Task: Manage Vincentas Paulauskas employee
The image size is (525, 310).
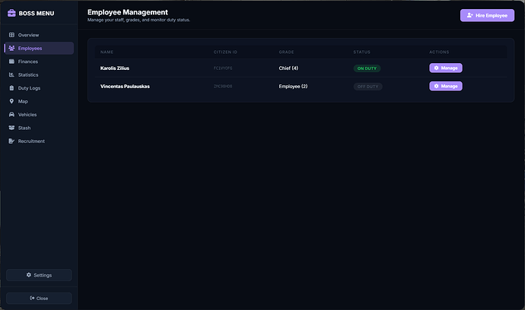Action: (446, 86)
